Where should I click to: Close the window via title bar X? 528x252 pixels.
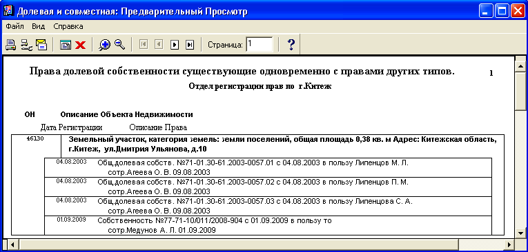[518, 12]
